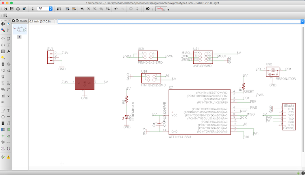Viewport: 305px width, 175px height.
Task: Select the Label tool
Action: coord(9,136)
